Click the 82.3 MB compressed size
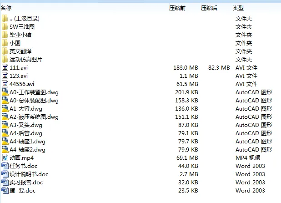The width and height of the screenshot is (281, 203). tap(219, 68)
